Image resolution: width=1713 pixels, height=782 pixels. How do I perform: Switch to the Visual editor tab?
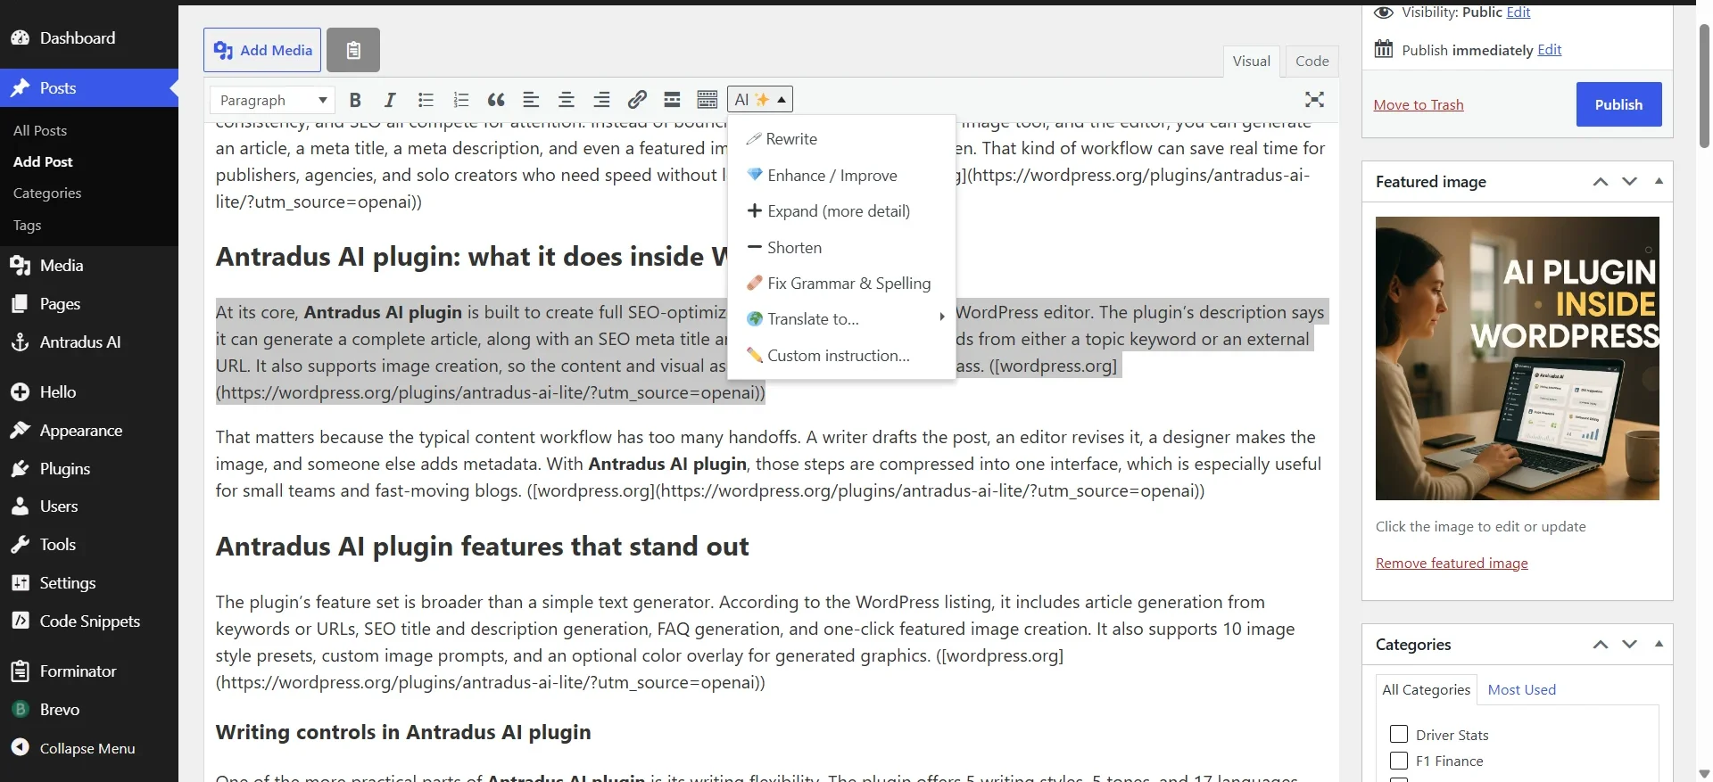click(x=1251, y=62)
